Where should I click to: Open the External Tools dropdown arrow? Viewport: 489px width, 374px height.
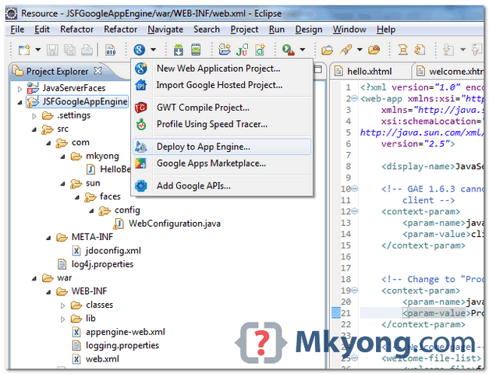click(x=303, y=50)
